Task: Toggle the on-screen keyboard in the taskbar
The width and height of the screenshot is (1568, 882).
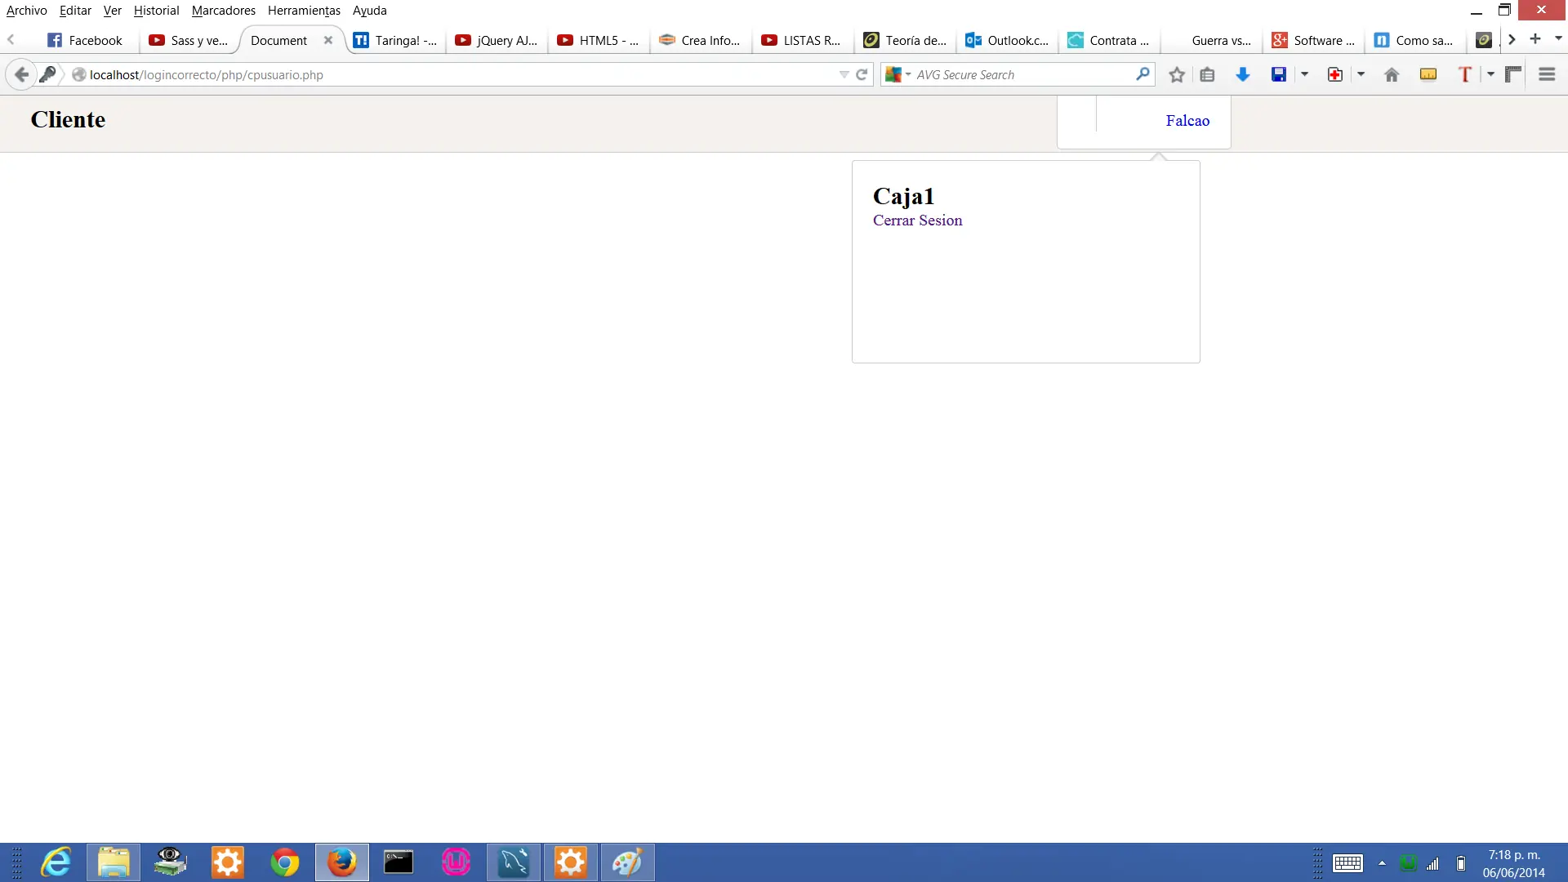Action: click(1349, 863)
